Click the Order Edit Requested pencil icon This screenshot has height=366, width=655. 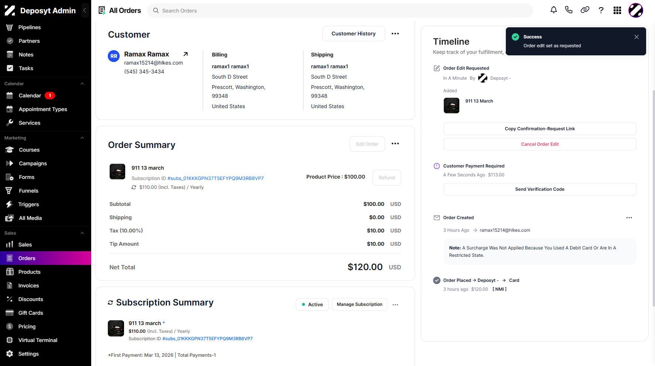point(437,68)
